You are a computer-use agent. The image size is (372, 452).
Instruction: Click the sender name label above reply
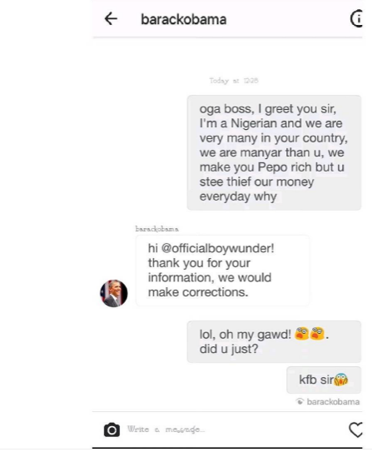[157, 229]
